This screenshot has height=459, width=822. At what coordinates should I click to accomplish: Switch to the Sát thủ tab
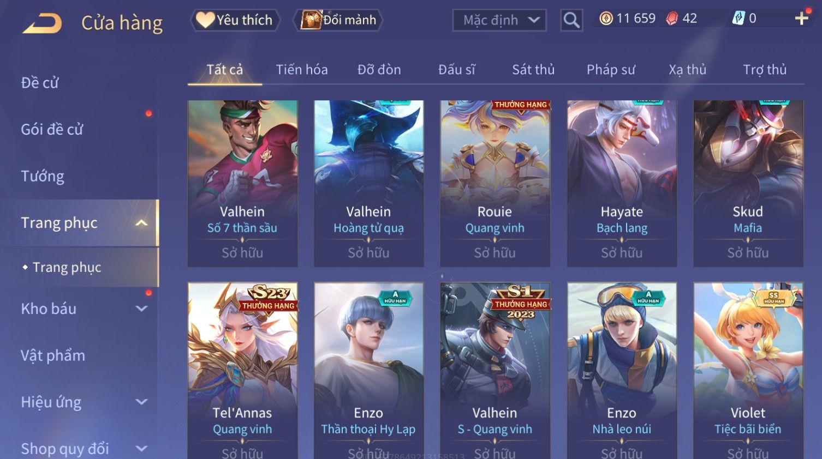[x=533, y=70]
